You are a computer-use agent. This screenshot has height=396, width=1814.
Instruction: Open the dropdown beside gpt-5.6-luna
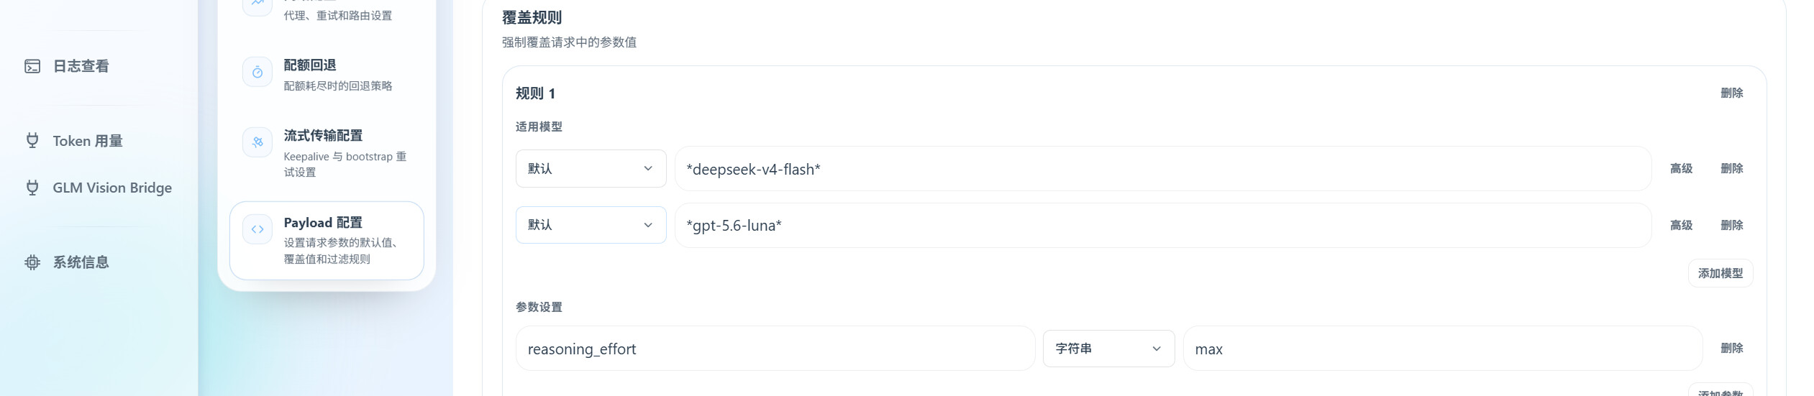coord(591,225)
